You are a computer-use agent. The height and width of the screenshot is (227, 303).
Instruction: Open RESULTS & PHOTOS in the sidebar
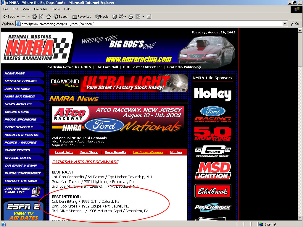point(23,135)
